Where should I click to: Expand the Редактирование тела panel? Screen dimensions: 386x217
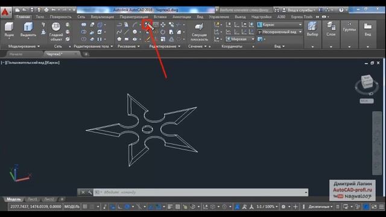(x=93, y=46)
